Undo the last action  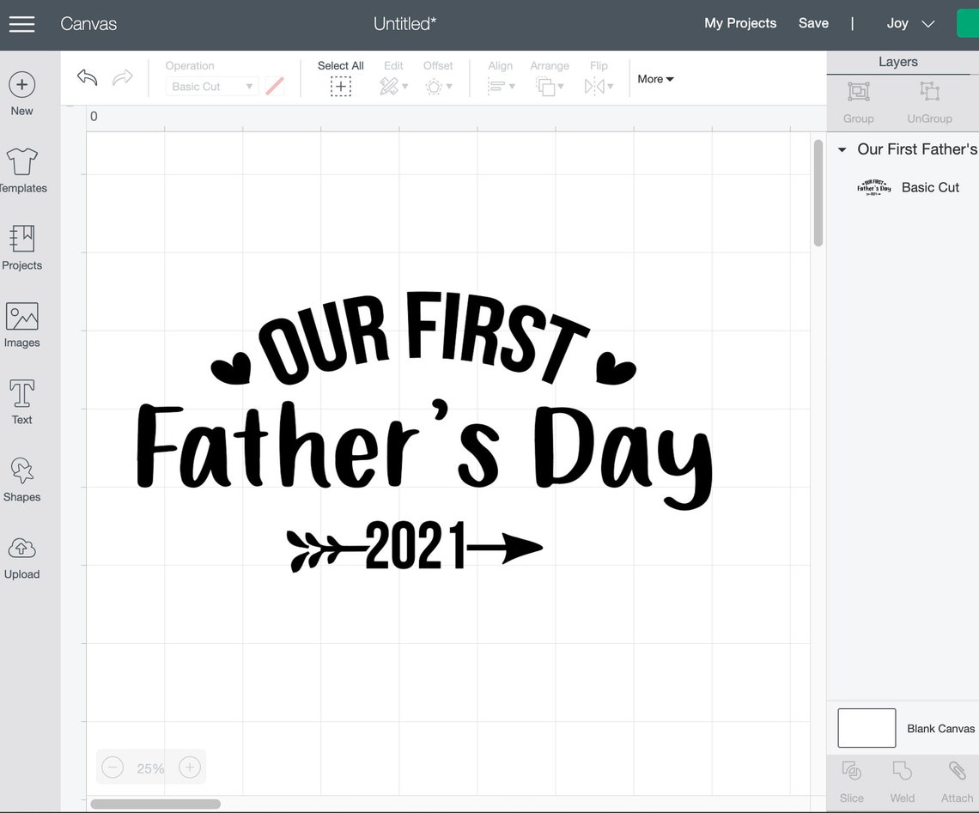click(88, 78)
